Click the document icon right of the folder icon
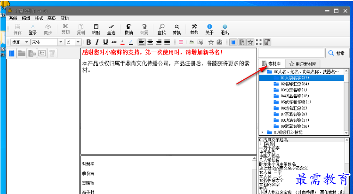353x194 pixels. point(32,53)
